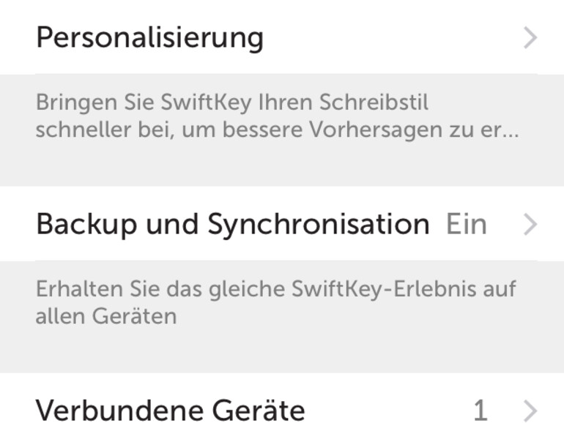Viewport: 564px width, 423px height.
Task: Open the Personalisierung settings entry
Action: click(x=149, y=37)
